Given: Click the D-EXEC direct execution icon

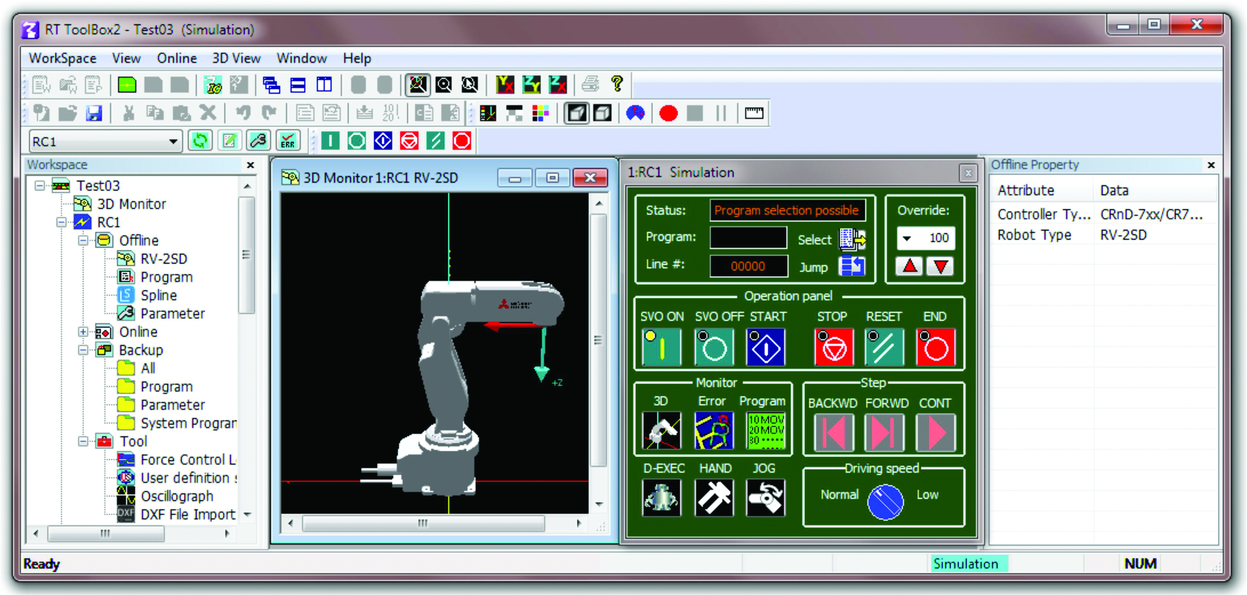Looking at the screenshot, I should click(661, 497).
